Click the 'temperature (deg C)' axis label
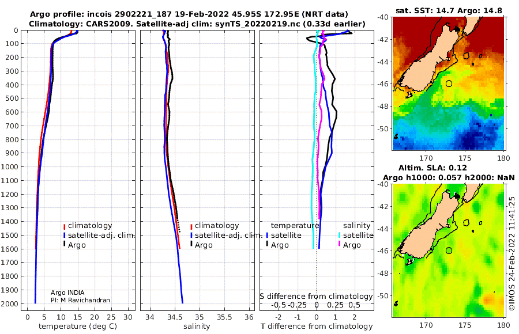519x334 pixels. [x=78, y=327]
